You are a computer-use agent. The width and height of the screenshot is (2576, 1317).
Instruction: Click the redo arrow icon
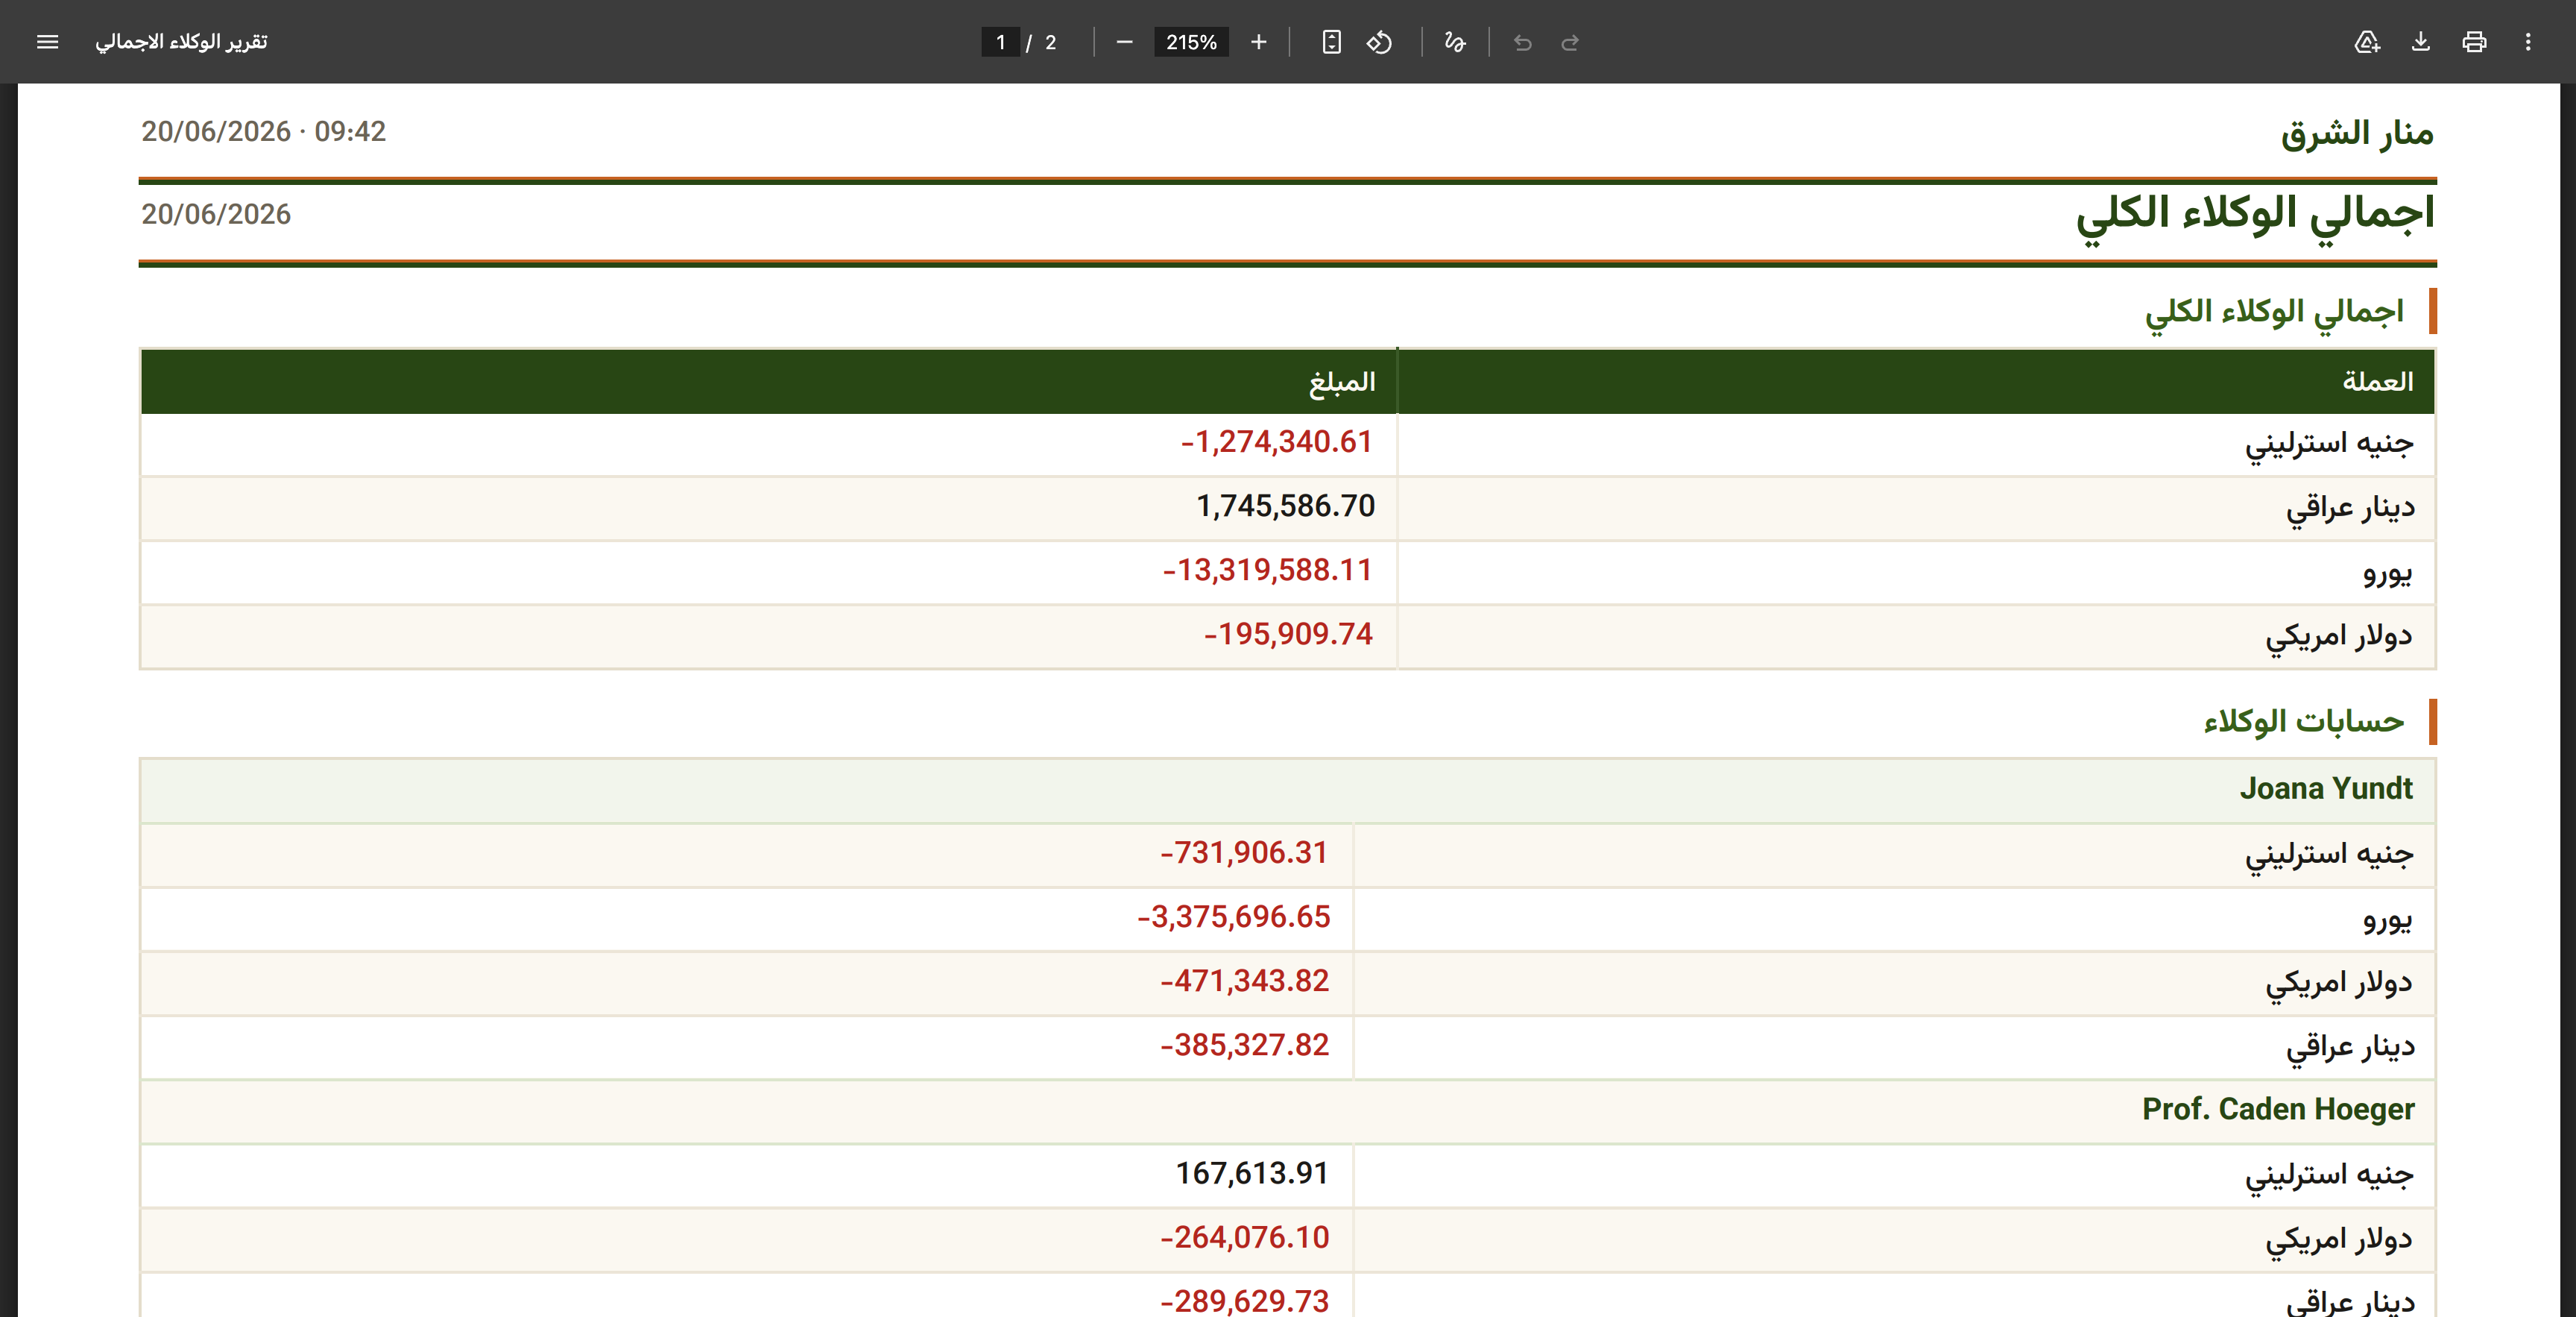[x=1570, y=42]
